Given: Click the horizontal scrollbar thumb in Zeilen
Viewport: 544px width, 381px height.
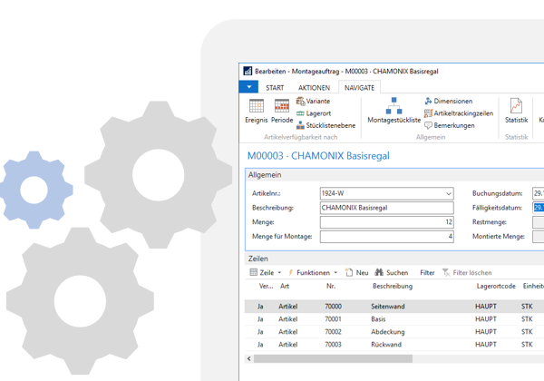Looking at the screenshot, I should click(x=333, y=358).
